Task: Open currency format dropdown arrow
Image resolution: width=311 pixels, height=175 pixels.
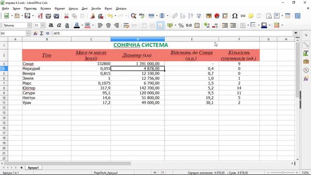Action: click(x=175, y=25)
